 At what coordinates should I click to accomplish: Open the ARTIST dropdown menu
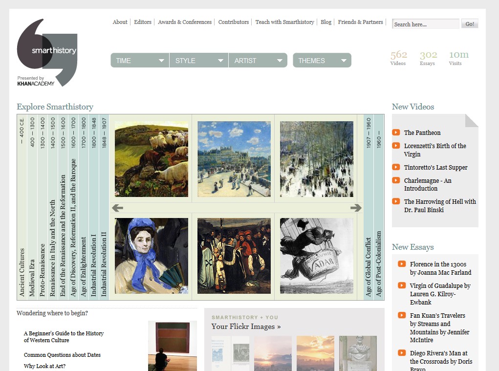[x=258, y=61]
